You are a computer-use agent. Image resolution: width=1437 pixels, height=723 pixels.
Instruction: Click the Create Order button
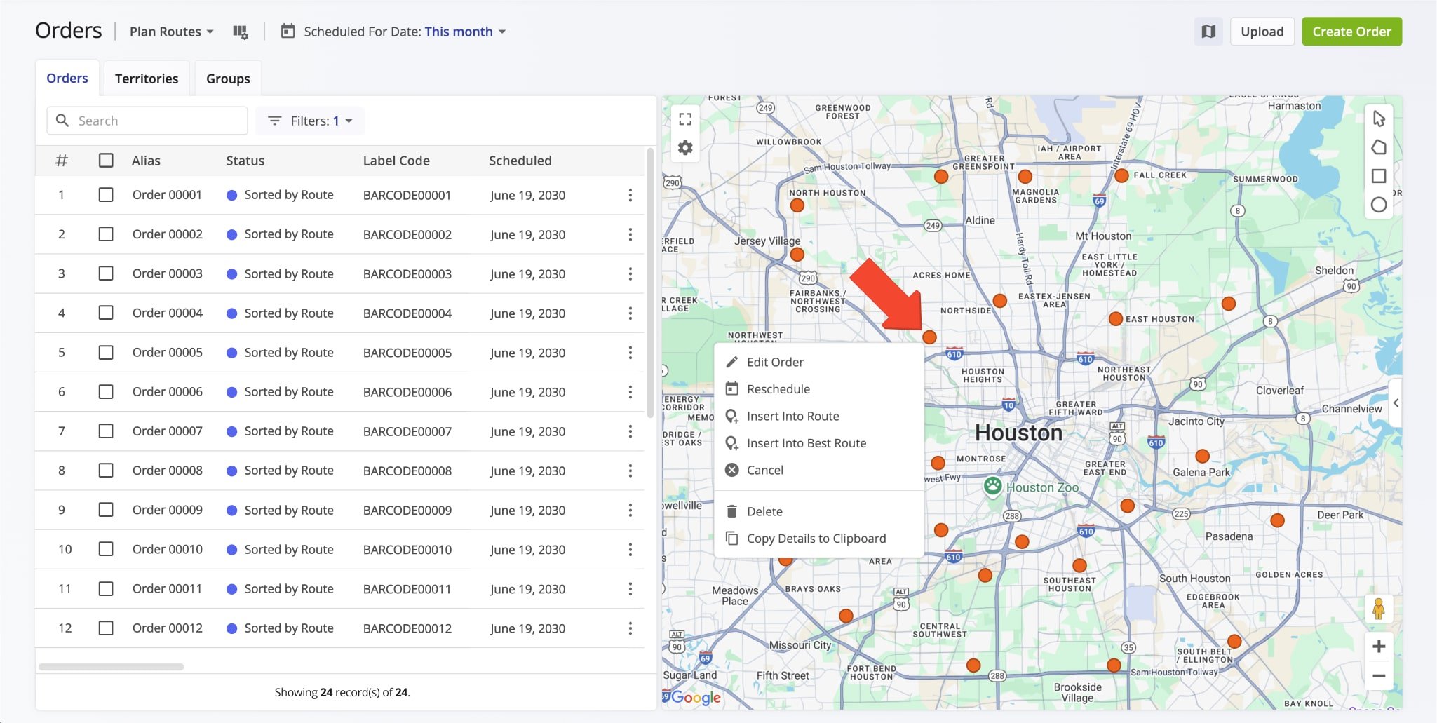tap(1351, 32)
